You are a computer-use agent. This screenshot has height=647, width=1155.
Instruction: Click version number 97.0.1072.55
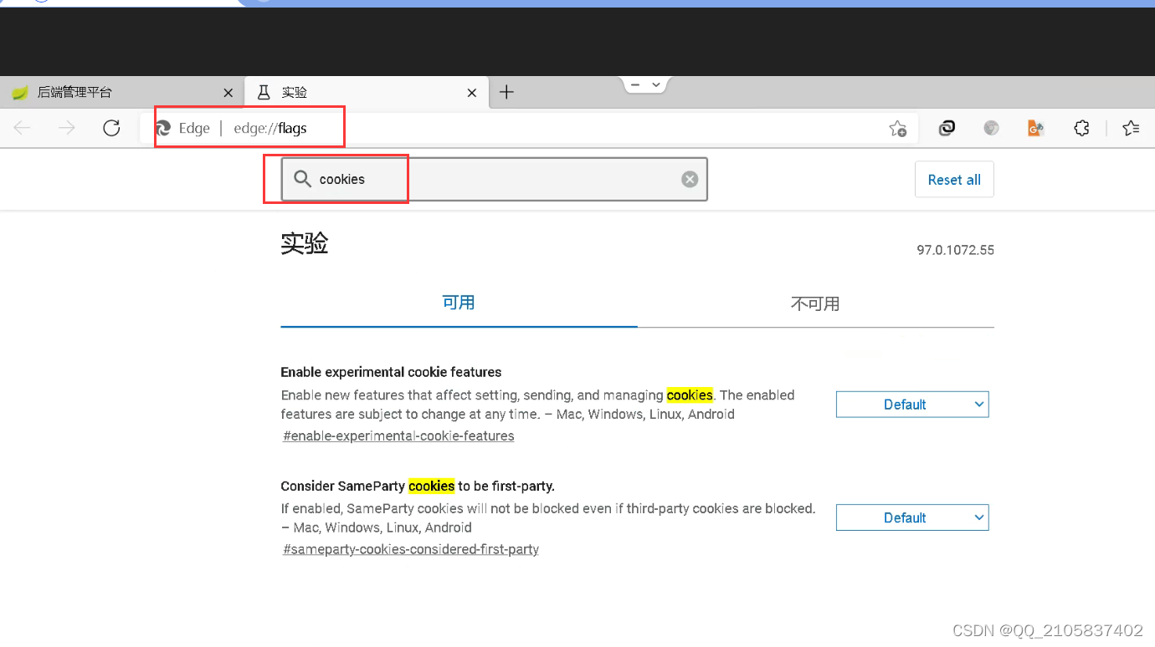coord(955,250)
